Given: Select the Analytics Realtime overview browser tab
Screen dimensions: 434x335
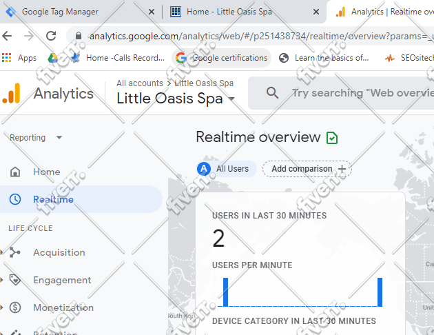Looking at the screenshot, I should 382,12.
